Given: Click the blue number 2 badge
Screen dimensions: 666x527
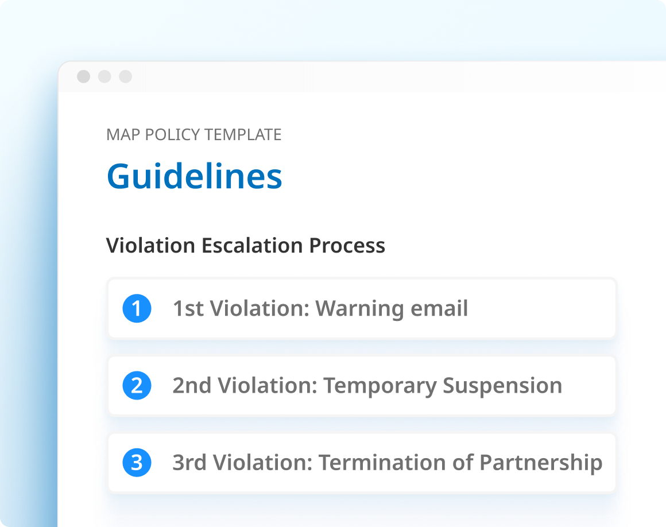Looking at the screenshot, I should coord(137,386).
